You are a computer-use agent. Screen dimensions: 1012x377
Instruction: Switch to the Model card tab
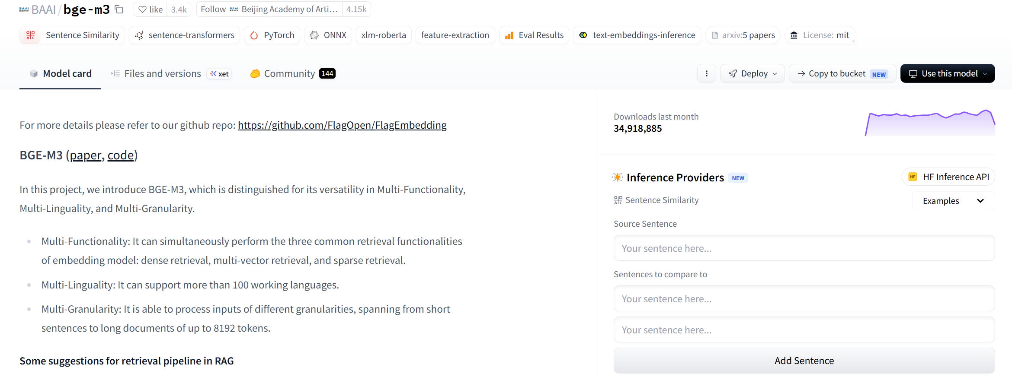tap(61, 74)
